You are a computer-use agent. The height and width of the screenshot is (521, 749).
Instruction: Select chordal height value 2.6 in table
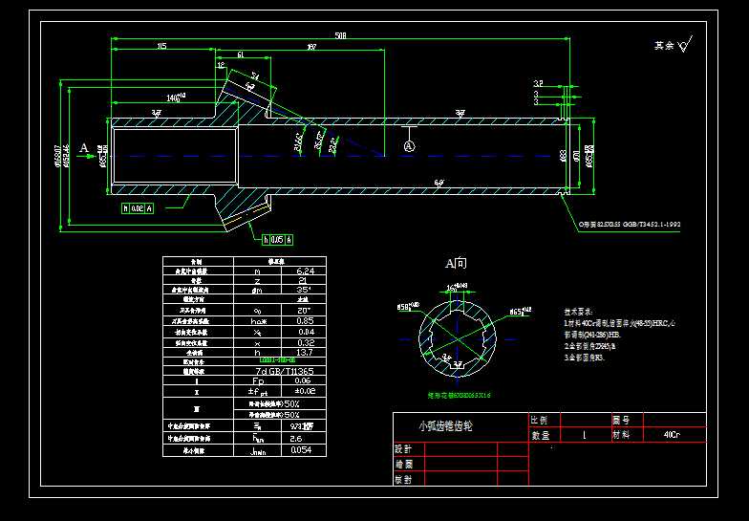click(296, 438)
